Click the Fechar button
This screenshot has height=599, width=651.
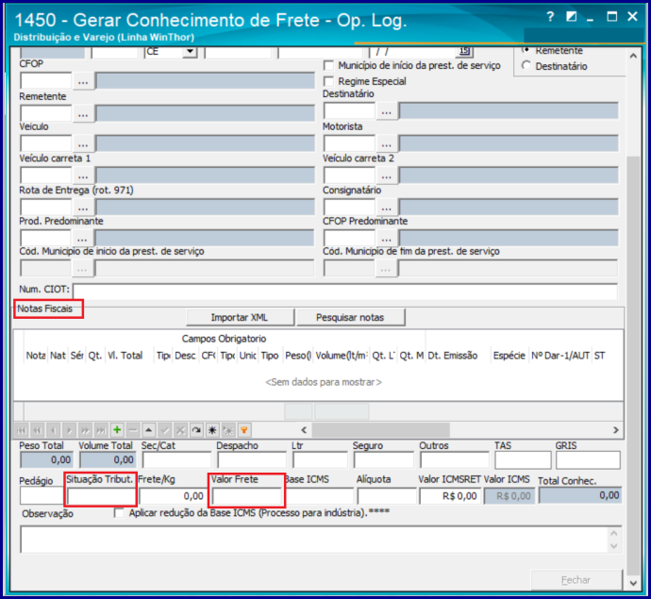click(576, 580)
